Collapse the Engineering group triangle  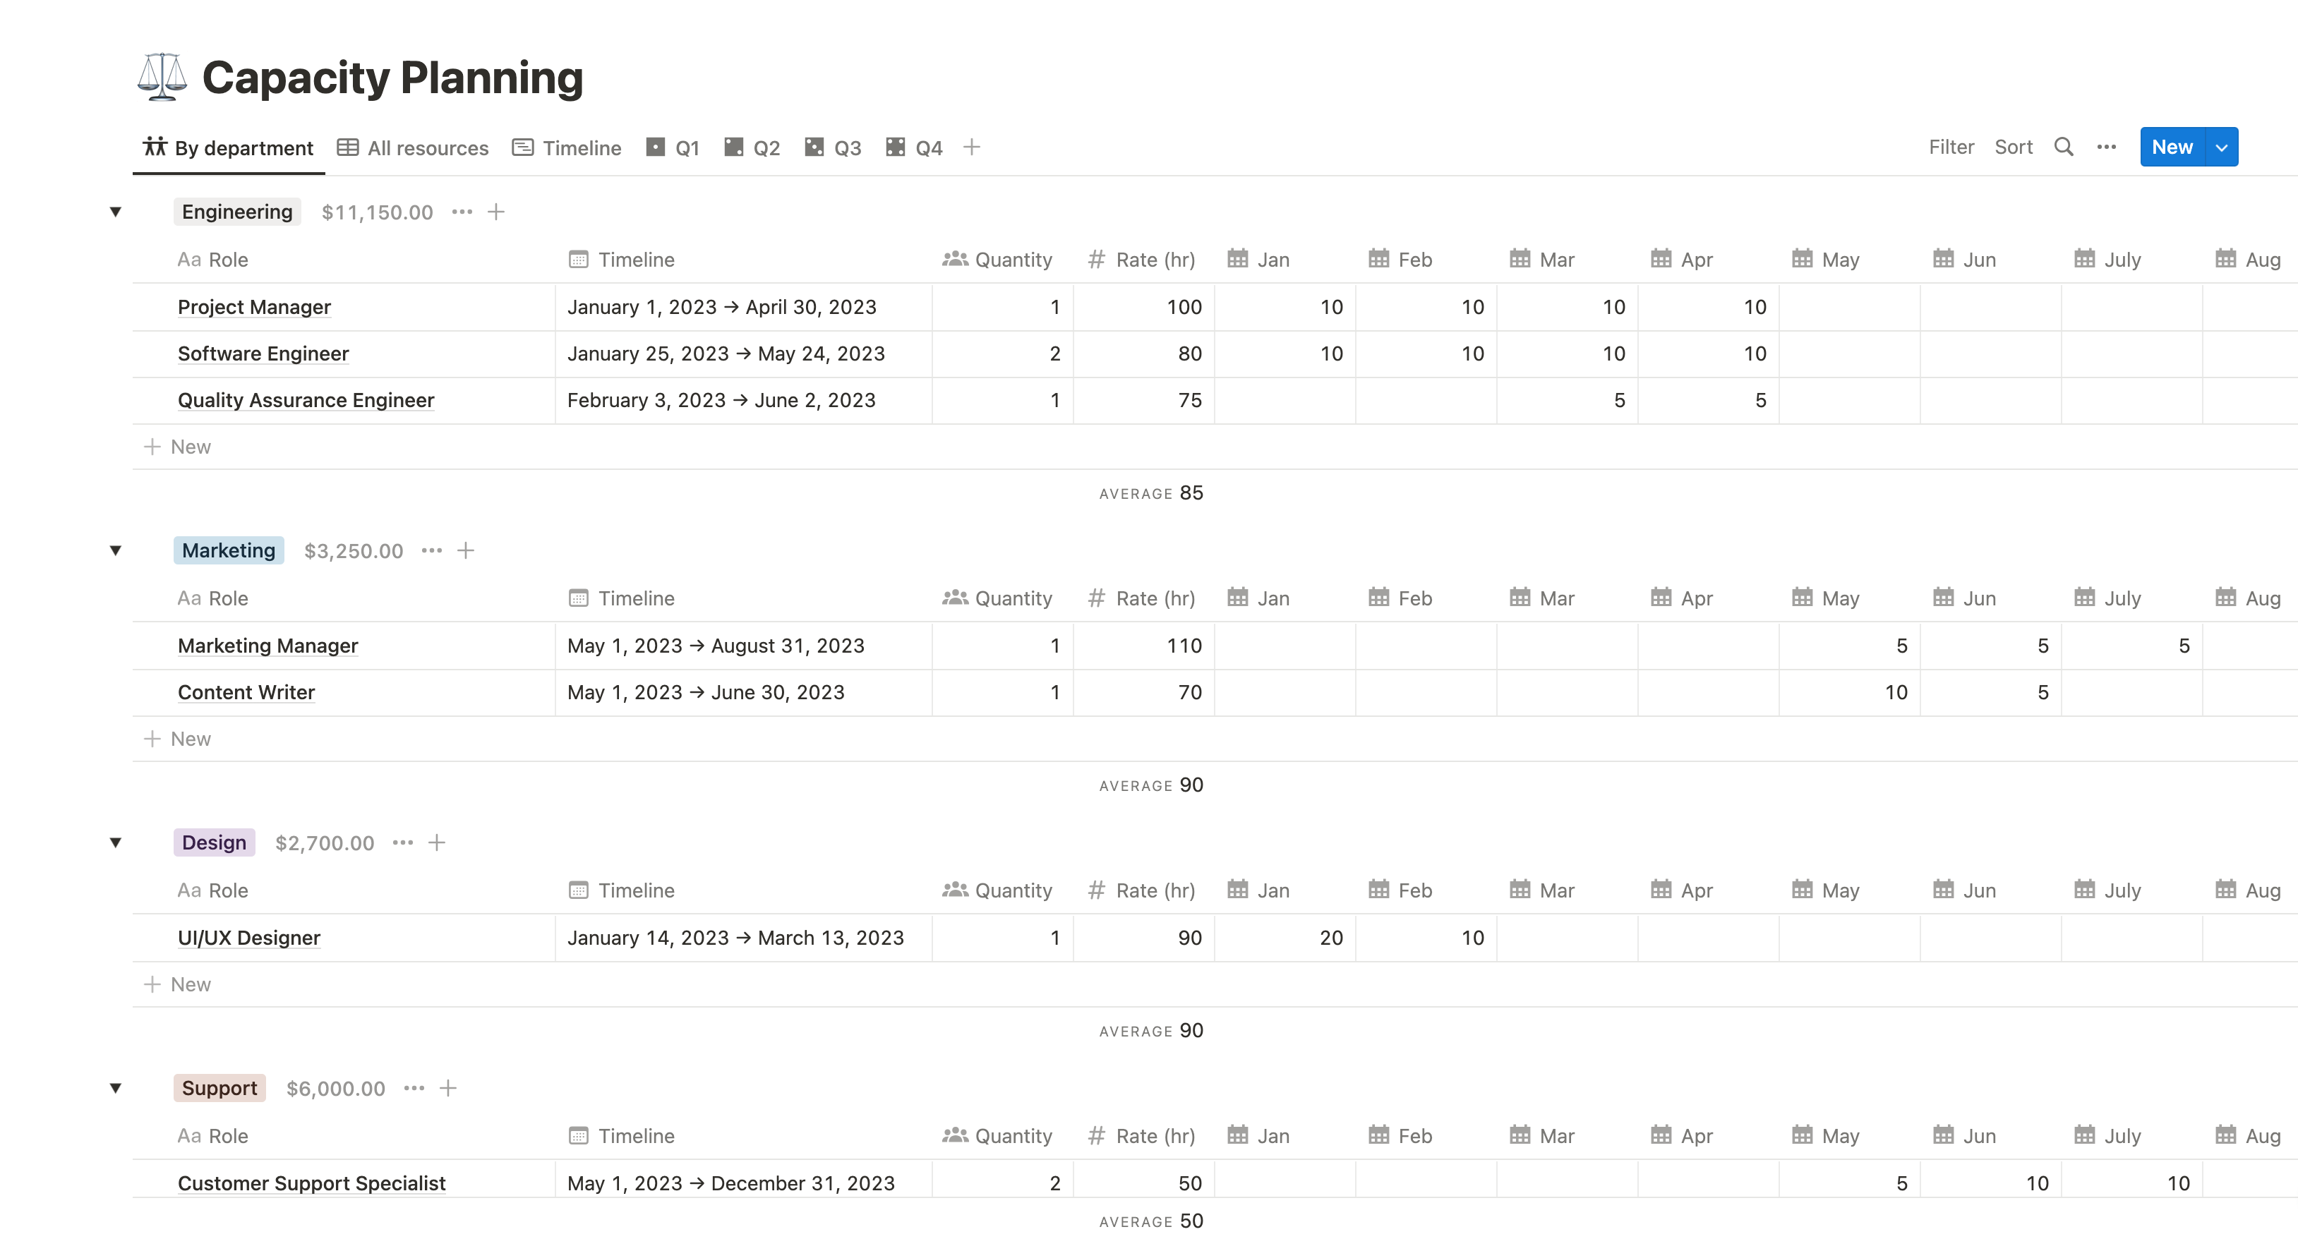(116, 212)
